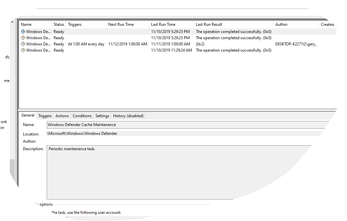347x221 pixels.
Task: Click the last run time 11/11/2019 1:00:00 AM
Action: tap(171, 44)
